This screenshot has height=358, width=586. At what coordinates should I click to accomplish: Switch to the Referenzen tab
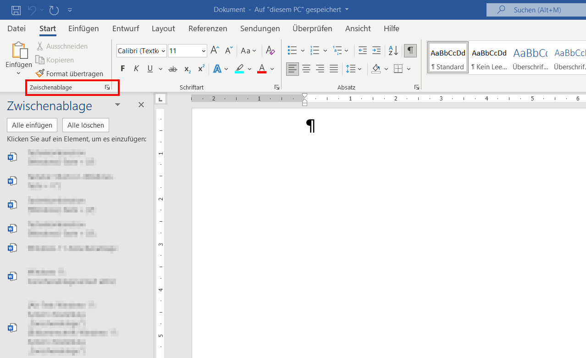pyautogui.click(x=208, y=28)
